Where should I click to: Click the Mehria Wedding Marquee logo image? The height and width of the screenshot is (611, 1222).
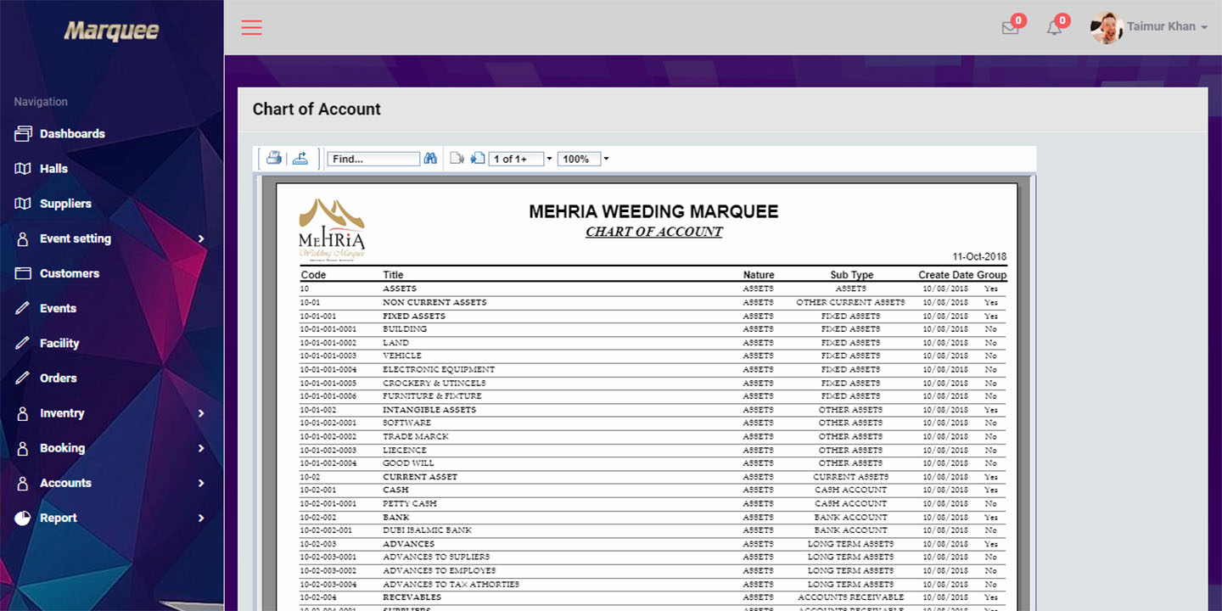pyautogui.click(x=332, y=228)
